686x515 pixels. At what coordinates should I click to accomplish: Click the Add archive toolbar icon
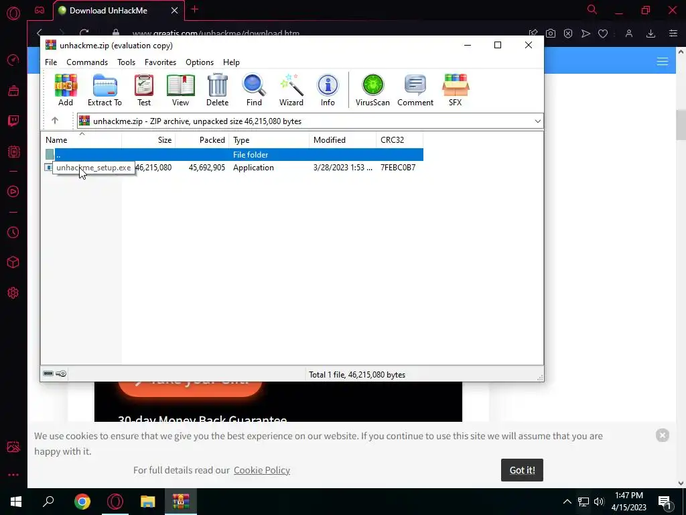[x=66, y=90]
